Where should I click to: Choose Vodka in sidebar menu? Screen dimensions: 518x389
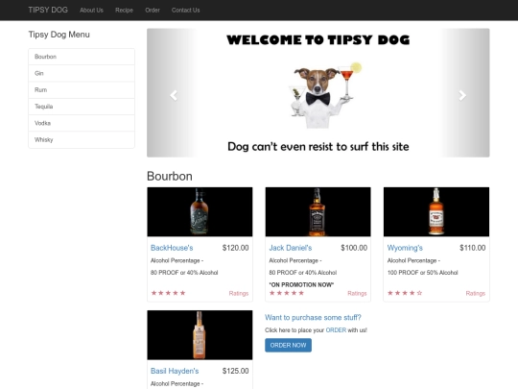pyautogui.click(x=82, y=123)
